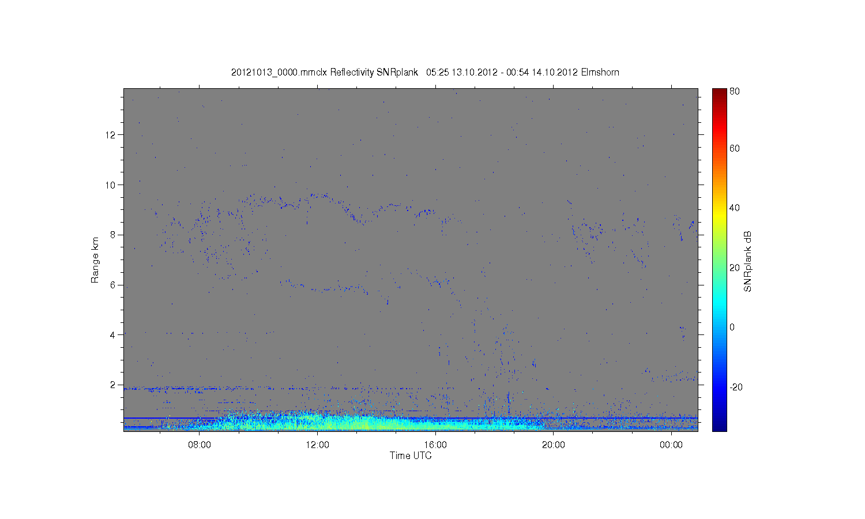Click the 'SNRplank dB' colorbar label
Viewport: 865px width, 519px height.
(748, 261)
